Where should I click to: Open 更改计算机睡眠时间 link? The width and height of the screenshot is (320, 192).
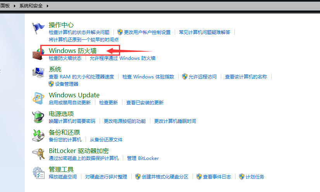point(175,121)
